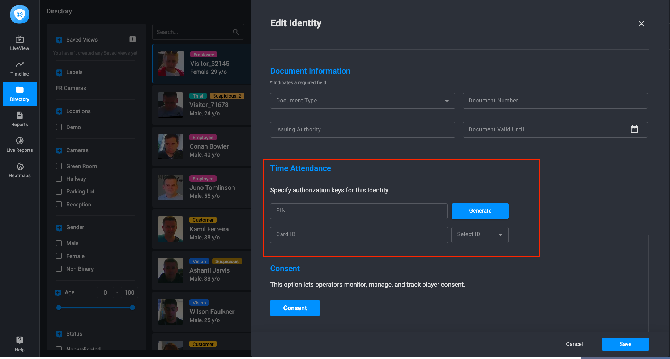670x359 pixels.
Task: Open the Select ID dropdown
Action: [x=480, y=235]
